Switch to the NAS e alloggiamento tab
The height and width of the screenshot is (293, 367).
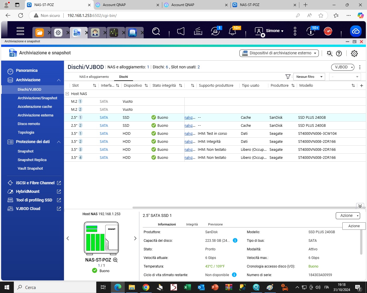pyautogui.click(x=94, y=77)
